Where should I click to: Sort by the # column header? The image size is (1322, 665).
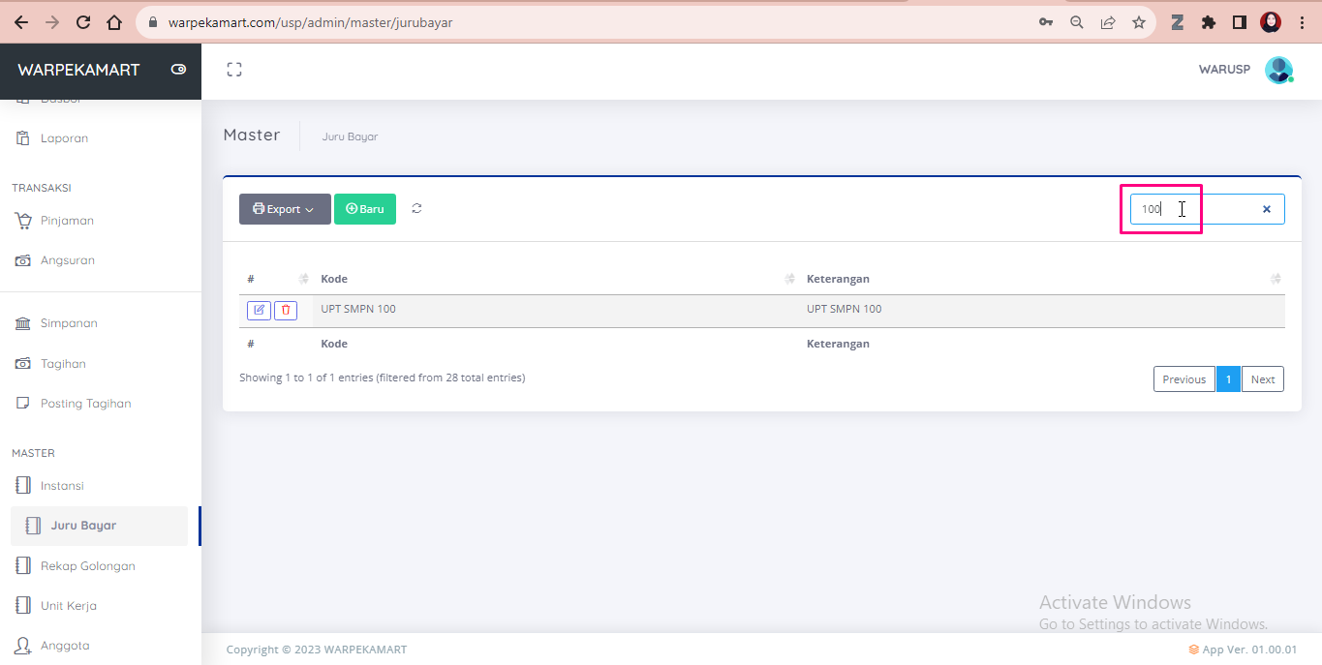pos(276,279)
